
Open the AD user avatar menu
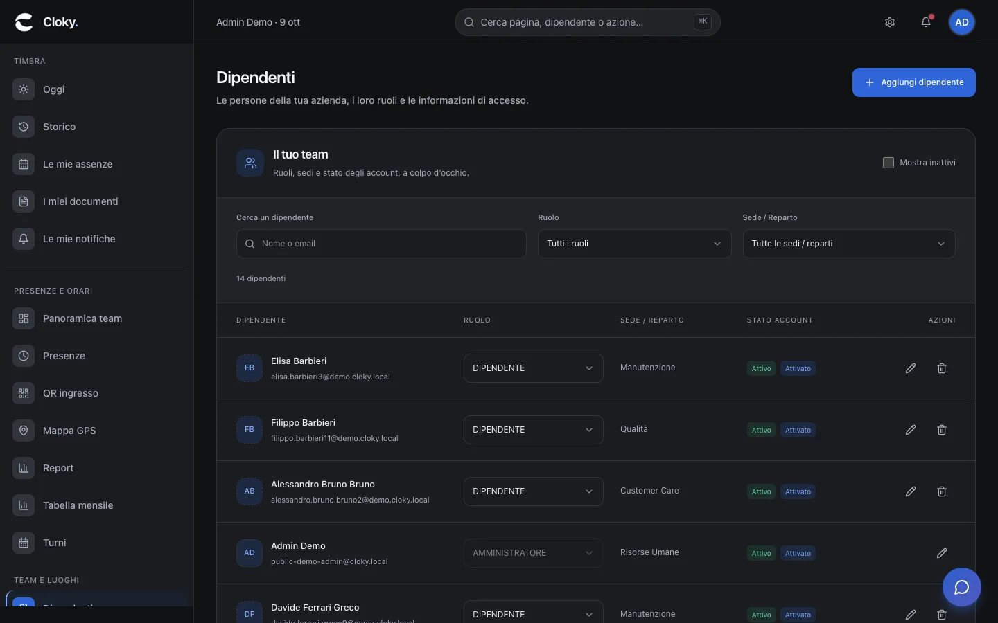[962, 22]
